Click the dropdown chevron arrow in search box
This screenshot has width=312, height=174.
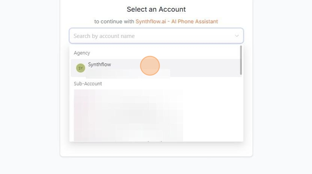pyautogui.click(x=237, y=36)
